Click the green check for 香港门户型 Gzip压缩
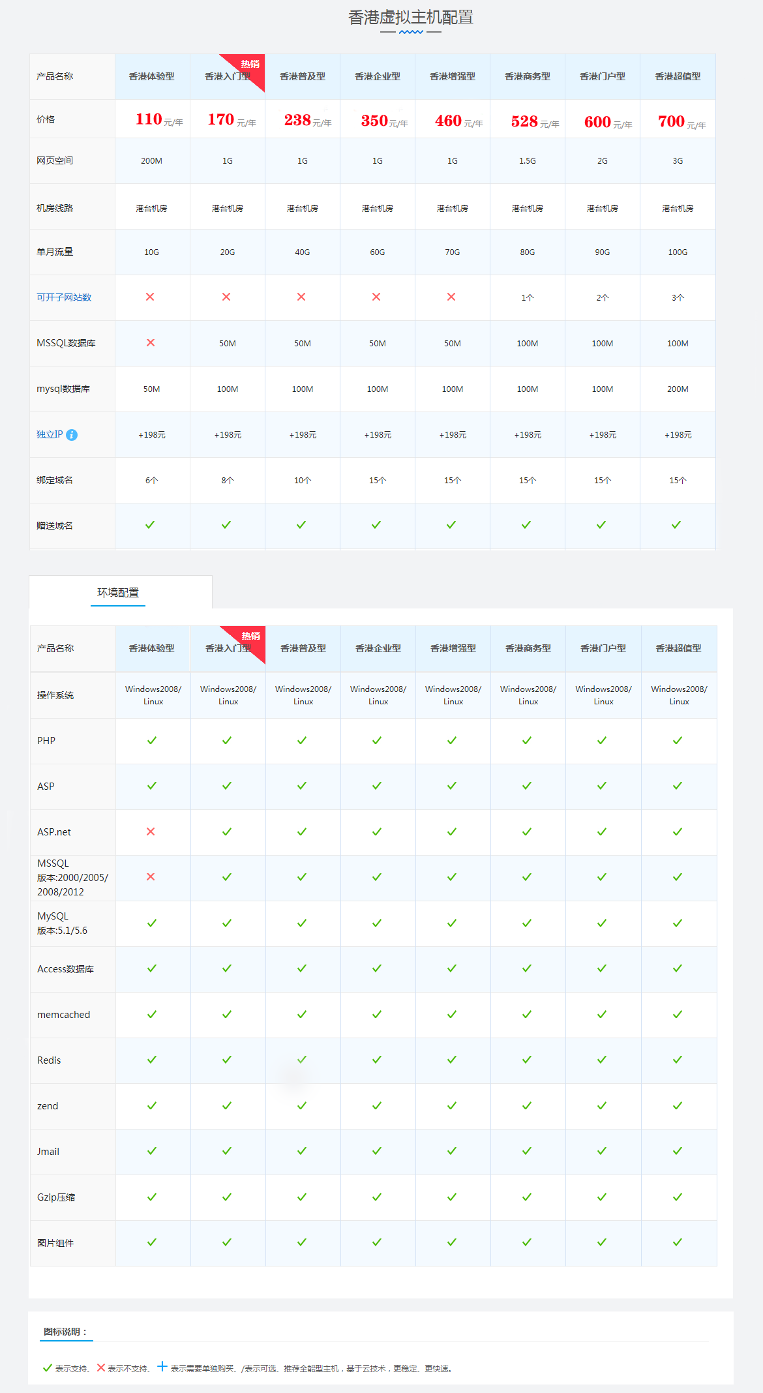 pyautogui.click(x=601, y=1197)
